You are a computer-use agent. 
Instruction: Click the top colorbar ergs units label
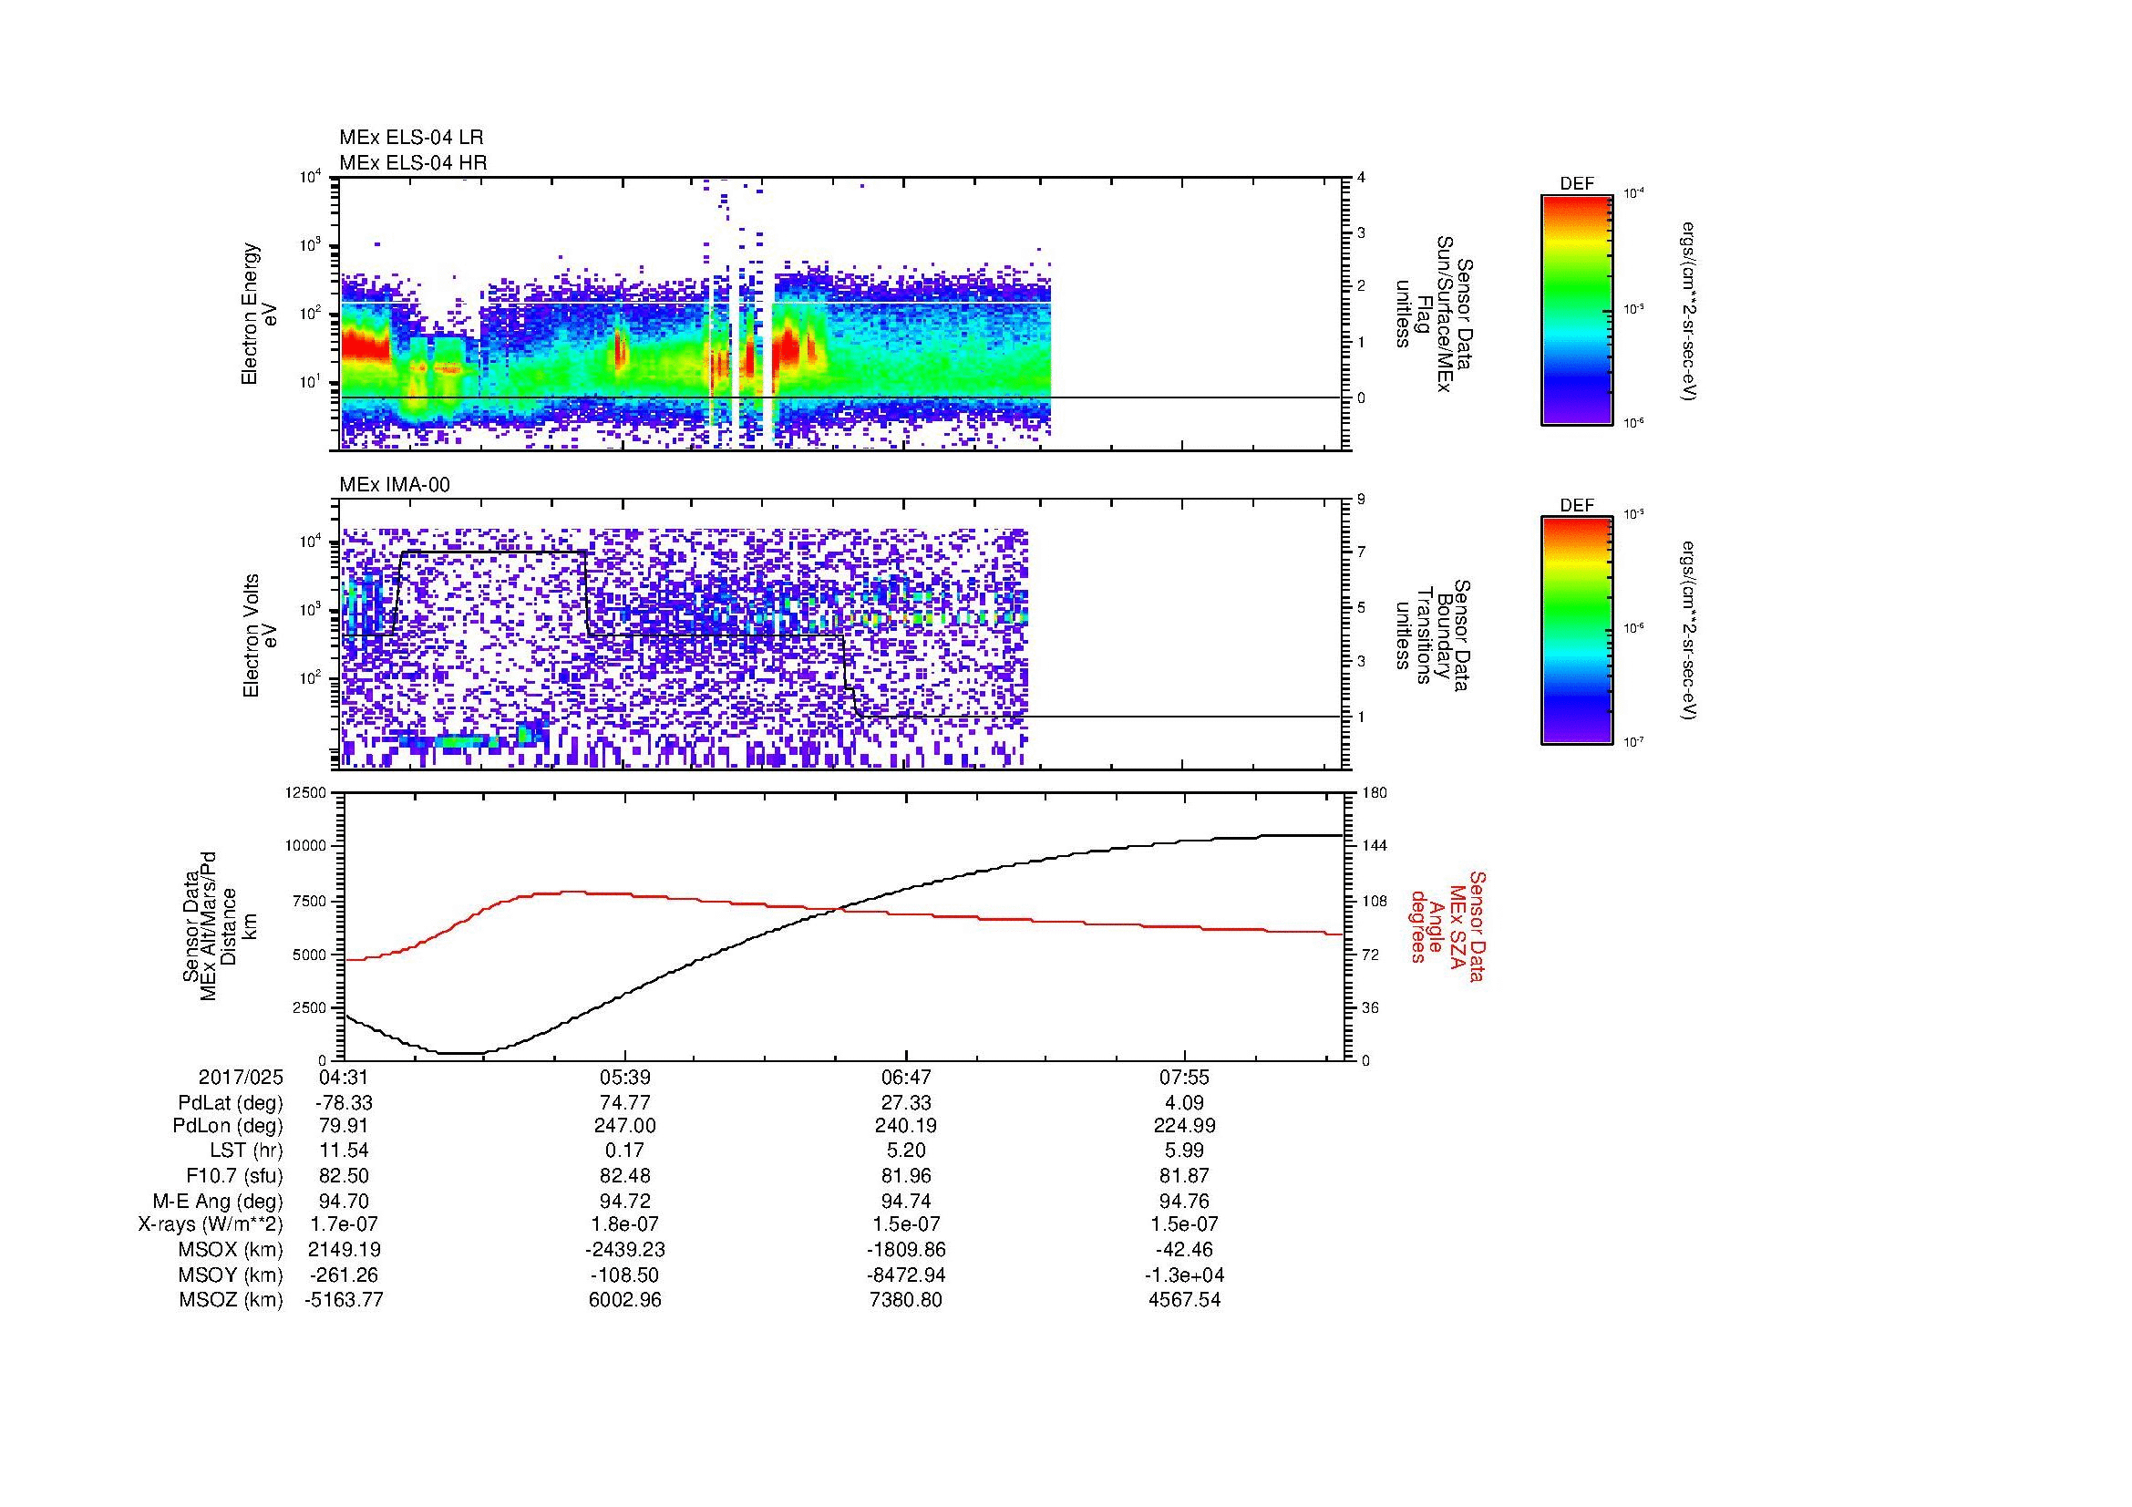coord(1689,311)
